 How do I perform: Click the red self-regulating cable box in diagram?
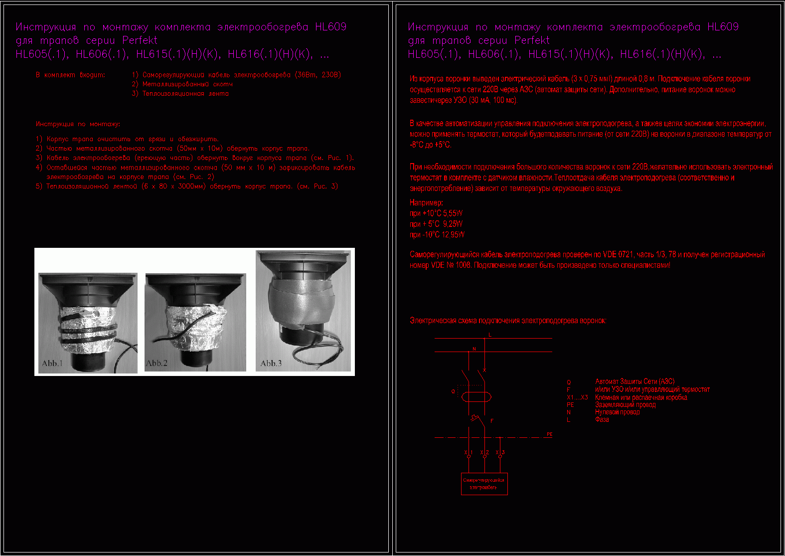tap(484, 484)
